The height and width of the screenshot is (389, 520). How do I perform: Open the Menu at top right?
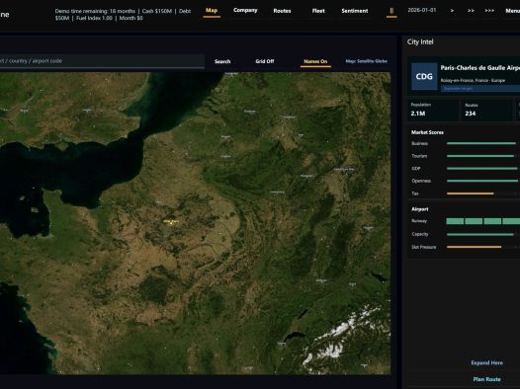(512, 11)
